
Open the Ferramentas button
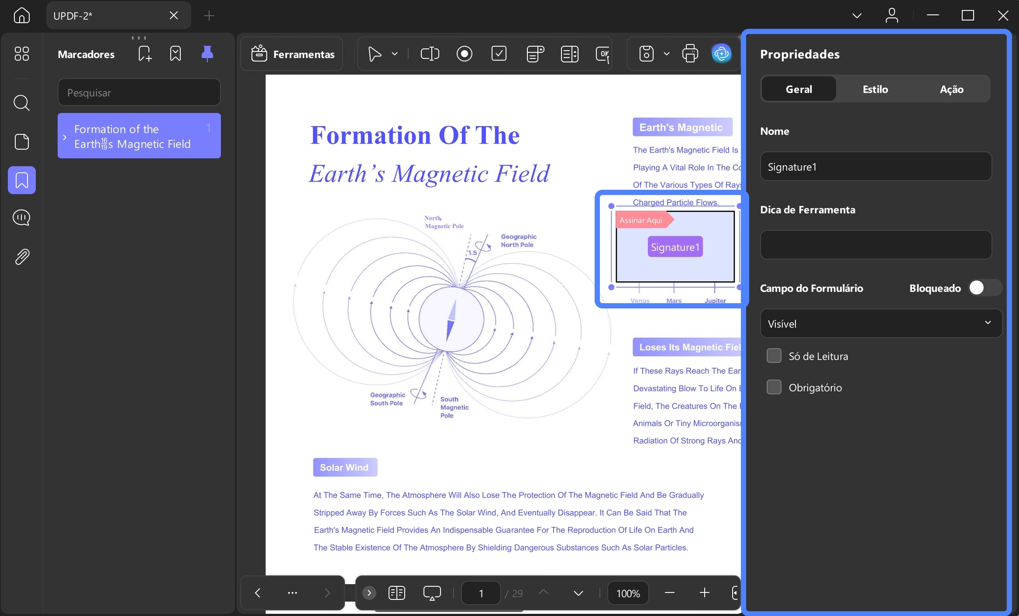[x=293, y=54]
